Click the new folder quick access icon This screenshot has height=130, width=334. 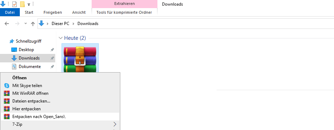[22, 4]
